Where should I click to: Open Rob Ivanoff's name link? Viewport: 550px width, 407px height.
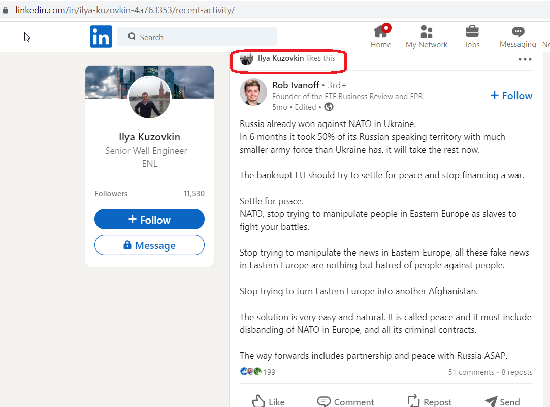(x=296, y=85)
